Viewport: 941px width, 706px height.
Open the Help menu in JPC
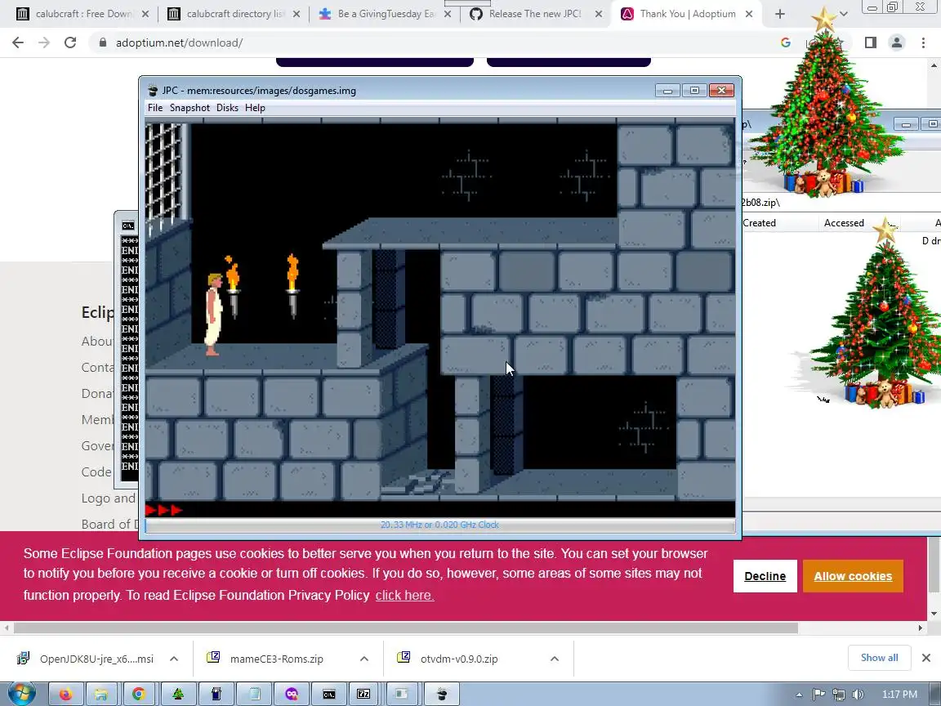point(255,108)
